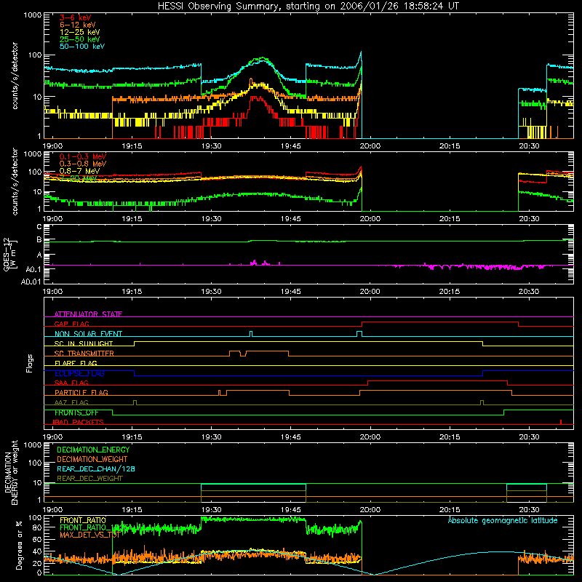Click the SC_TRANSMITTER flag label
The width and height of the screenshot is (582, 582).
tap(84, 354)
